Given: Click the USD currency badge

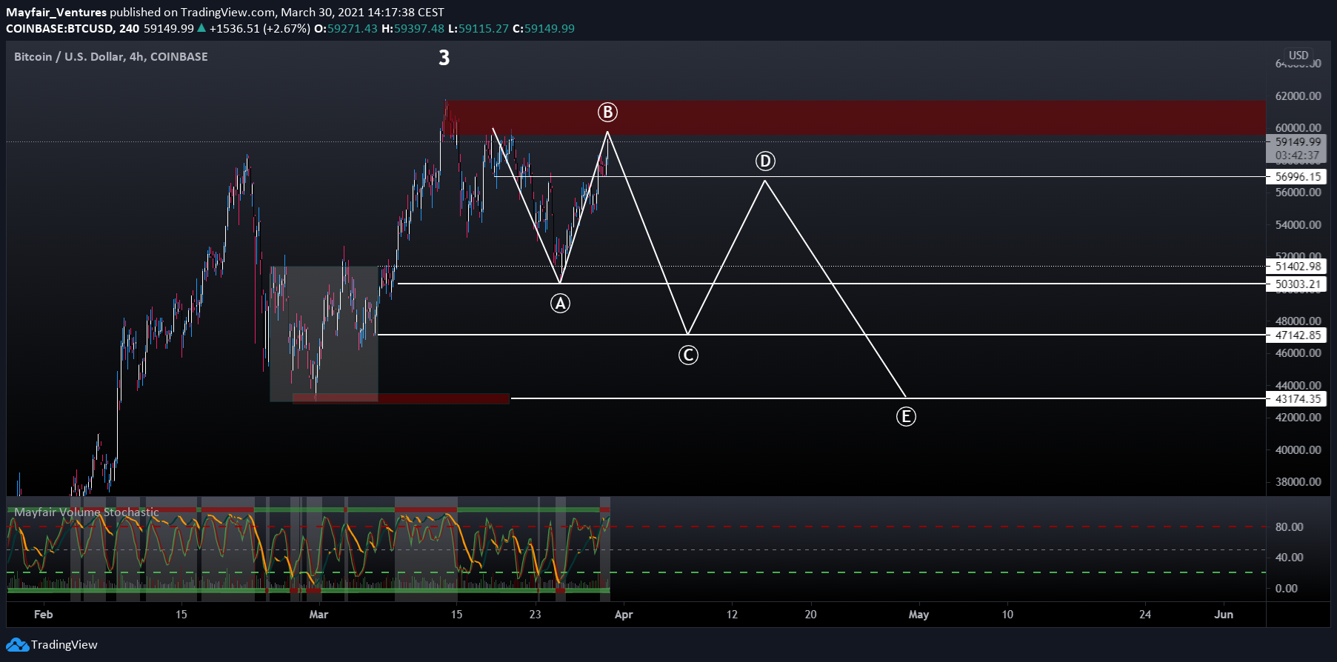Looking at the screenshot, I should [x=1298, y=56].
